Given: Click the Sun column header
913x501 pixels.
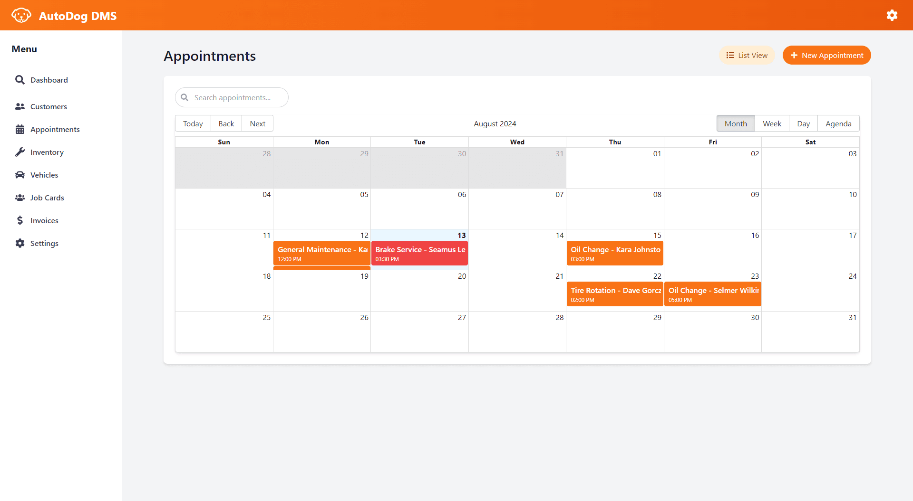Looking at the screenshot, I should 224,142.
